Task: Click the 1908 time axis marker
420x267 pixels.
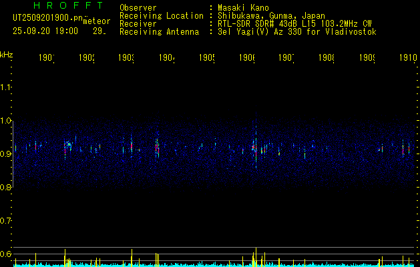Action: click(x=327, y=57)
